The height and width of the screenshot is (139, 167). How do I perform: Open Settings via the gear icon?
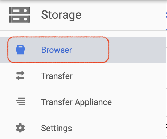pyautogui.click(x=20, y=128)
